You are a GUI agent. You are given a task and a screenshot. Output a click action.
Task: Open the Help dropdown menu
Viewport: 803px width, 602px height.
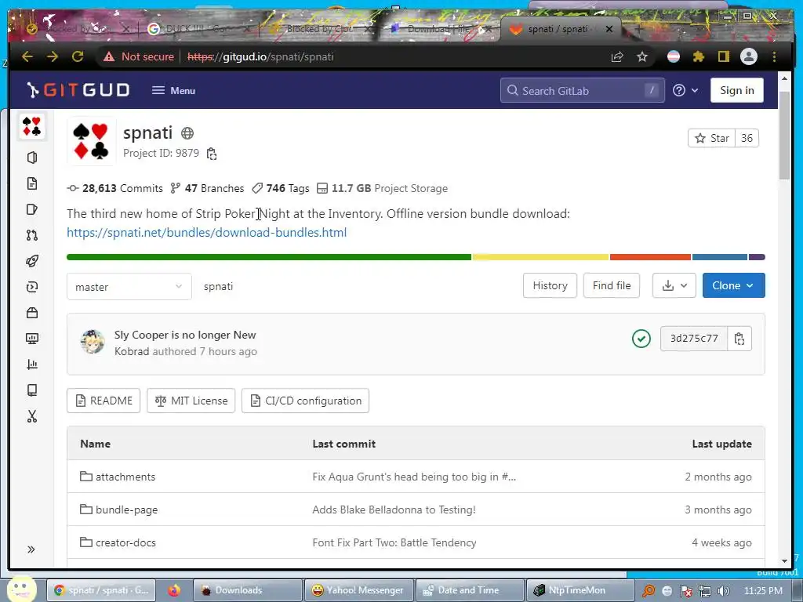(x=685, y=91)
